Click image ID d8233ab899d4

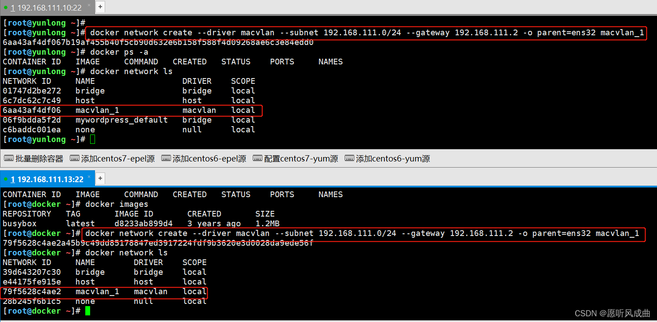(144, 224)
